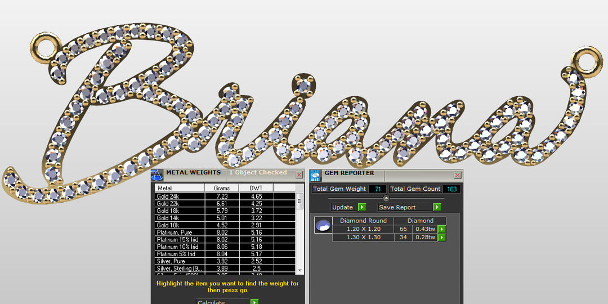The height and width of the screenshot is (304, 608).
Task: Click the Gem Reporter panel icon
Action: click(316, 176)
